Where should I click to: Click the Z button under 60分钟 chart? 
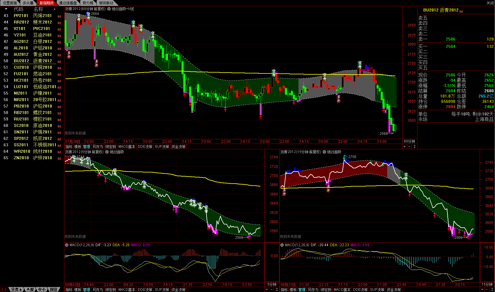coord(415,147)
